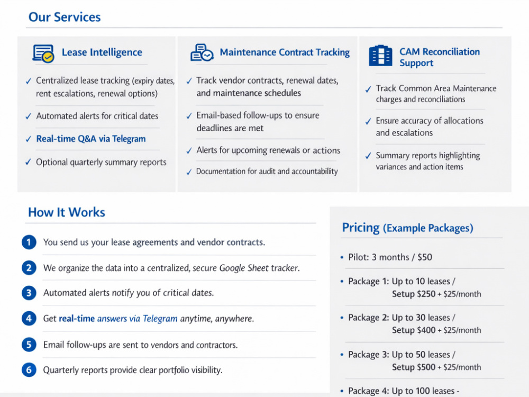Click the step 4 number circle
Viewport: 529px width, 397px height.
(29, 319)
